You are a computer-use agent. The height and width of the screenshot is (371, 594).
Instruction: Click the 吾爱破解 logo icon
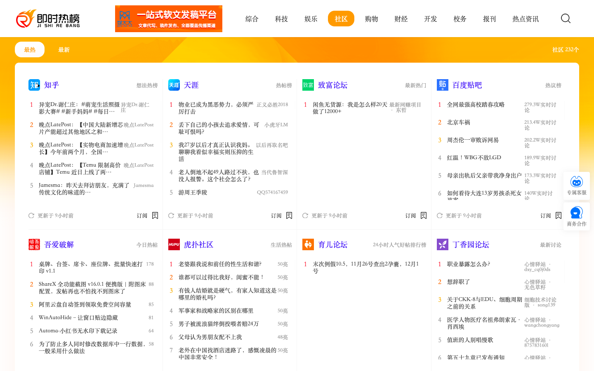pyautogui.click(x=34, y=244)
